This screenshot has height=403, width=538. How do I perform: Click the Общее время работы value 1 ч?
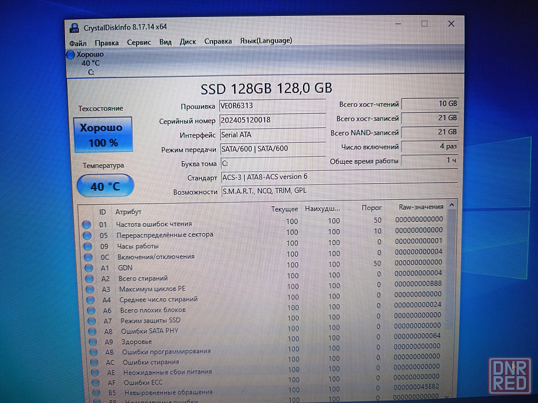(430, 160)
